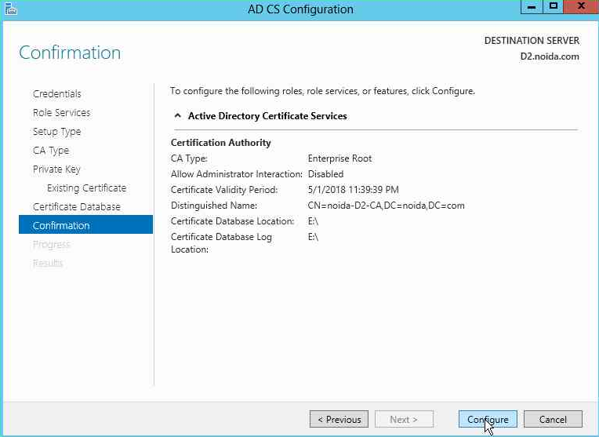Click the distinguished name CN=noida-D2-CA value
Viewport: 599px width, 437px height.
tap(387, 206)
